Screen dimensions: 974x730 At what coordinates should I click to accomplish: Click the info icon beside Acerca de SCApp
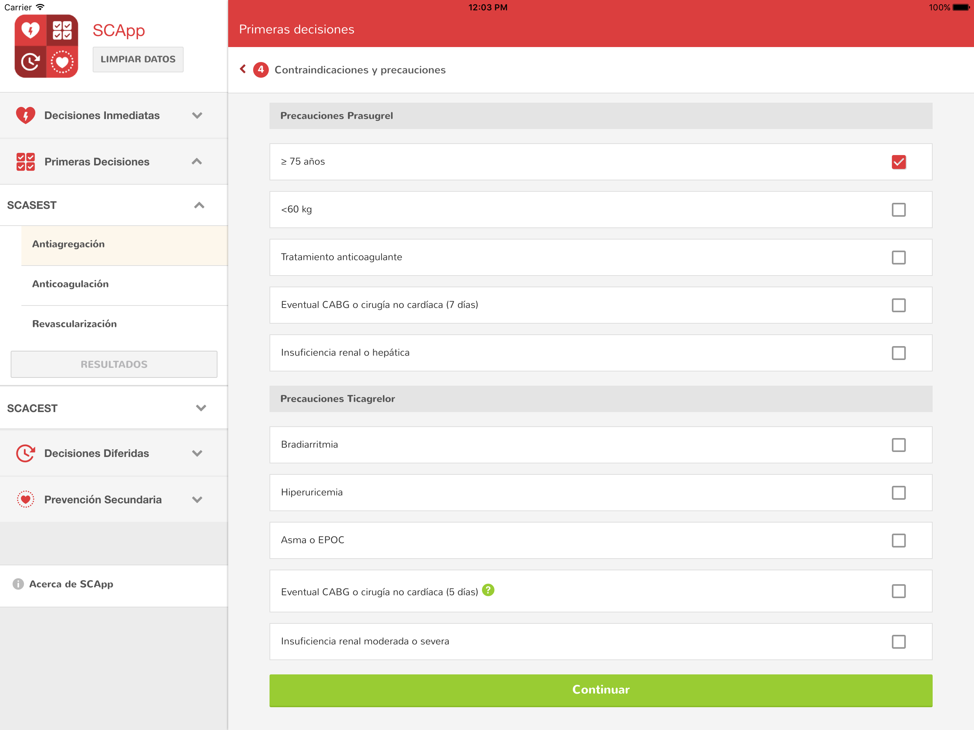click(18, 584)
